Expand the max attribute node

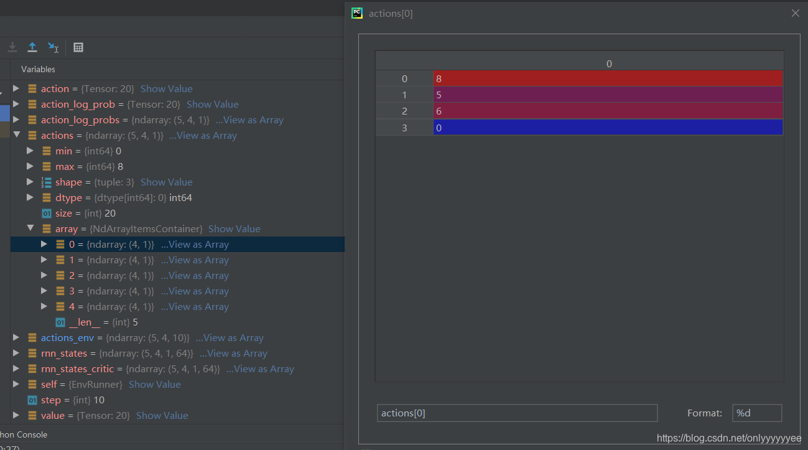pos(30,166)
